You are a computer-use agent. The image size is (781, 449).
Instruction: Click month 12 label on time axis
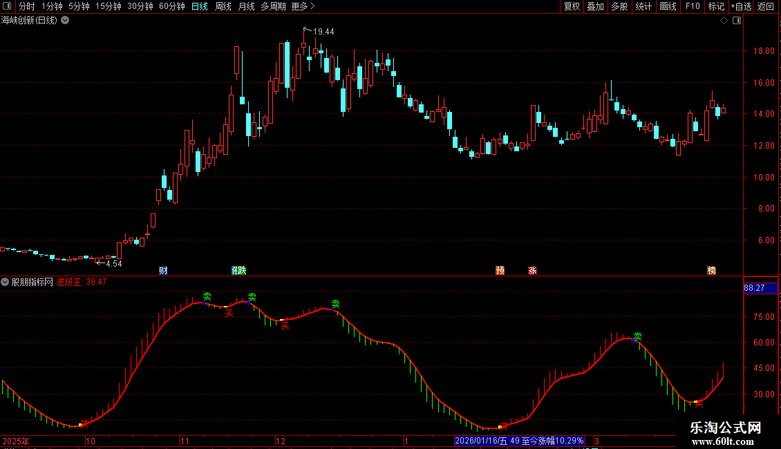(x=281, y=441)
